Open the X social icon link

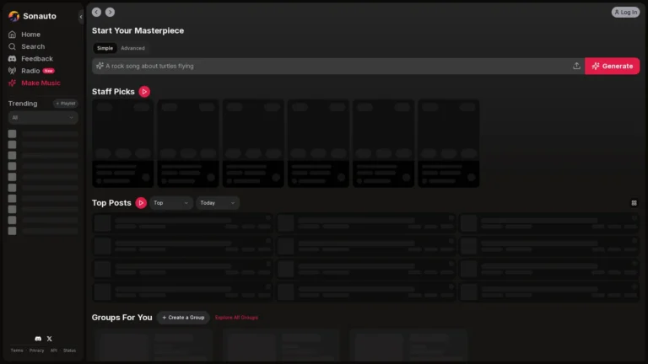click(x=49, y=338)
